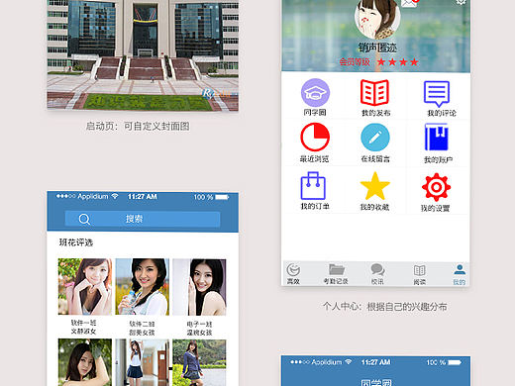Viewport: 515px width, 386px height.
Task: Click 温婉女孩 caption text
Action: click(199, 333)
